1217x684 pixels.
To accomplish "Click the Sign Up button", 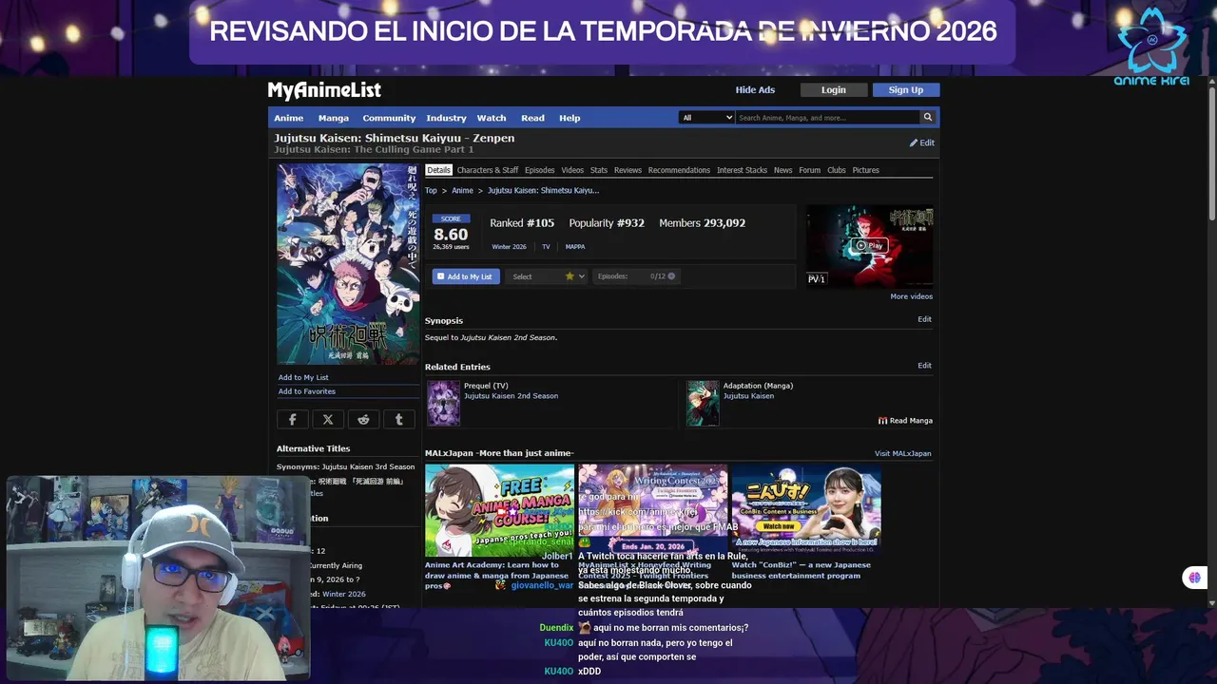I will coord(906,90).
